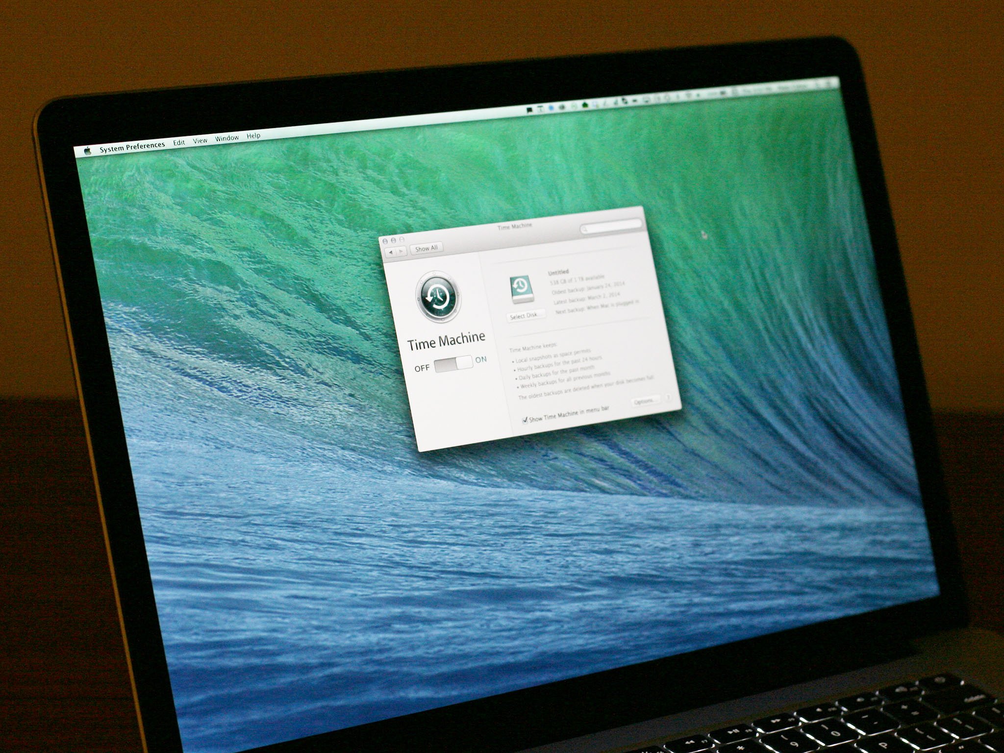Viewport: 1004px width, 753px height.
Task: Focus the System Preferences search field
Action: [x=611, y=227]
